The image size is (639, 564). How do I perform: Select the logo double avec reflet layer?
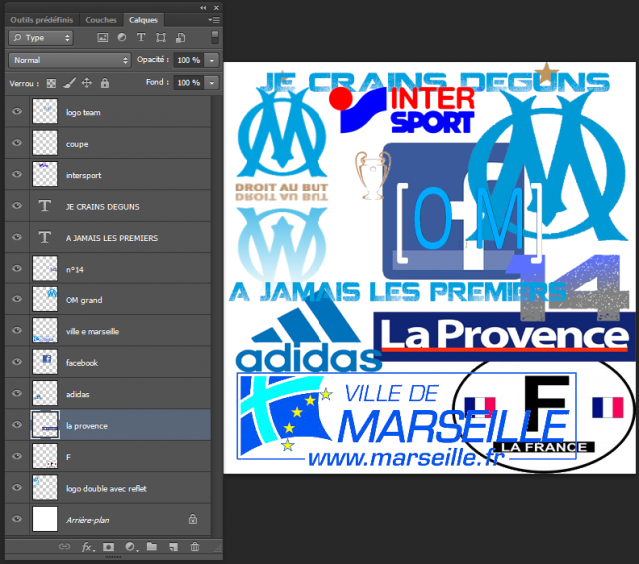(108, 488)
